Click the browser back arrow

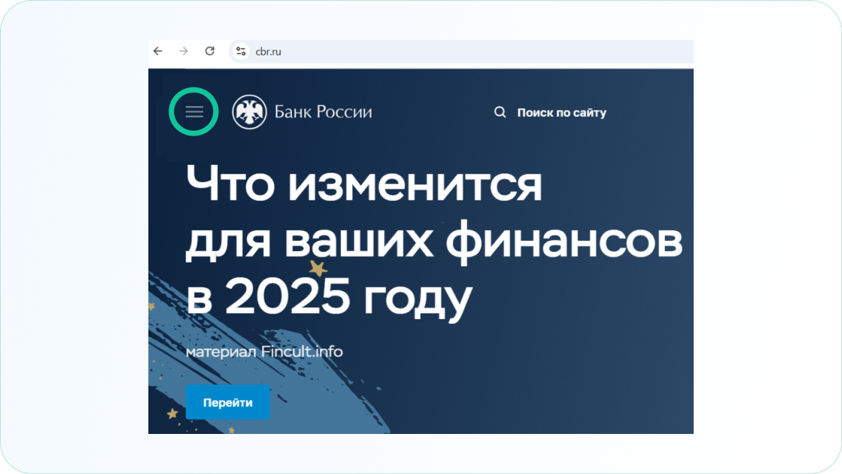pos(158,51)
